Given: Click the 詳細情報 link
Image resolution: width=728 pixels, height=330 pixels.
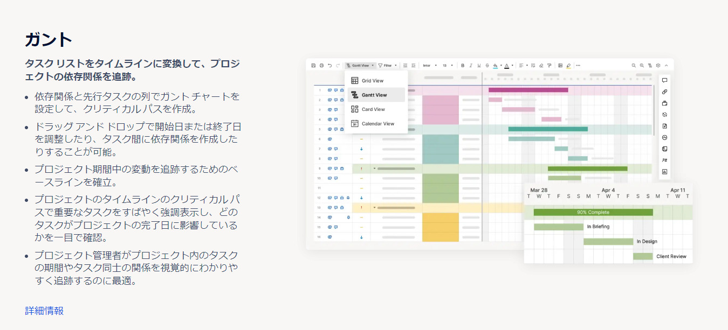Looking at the screenshot, I should click(43, 311).
